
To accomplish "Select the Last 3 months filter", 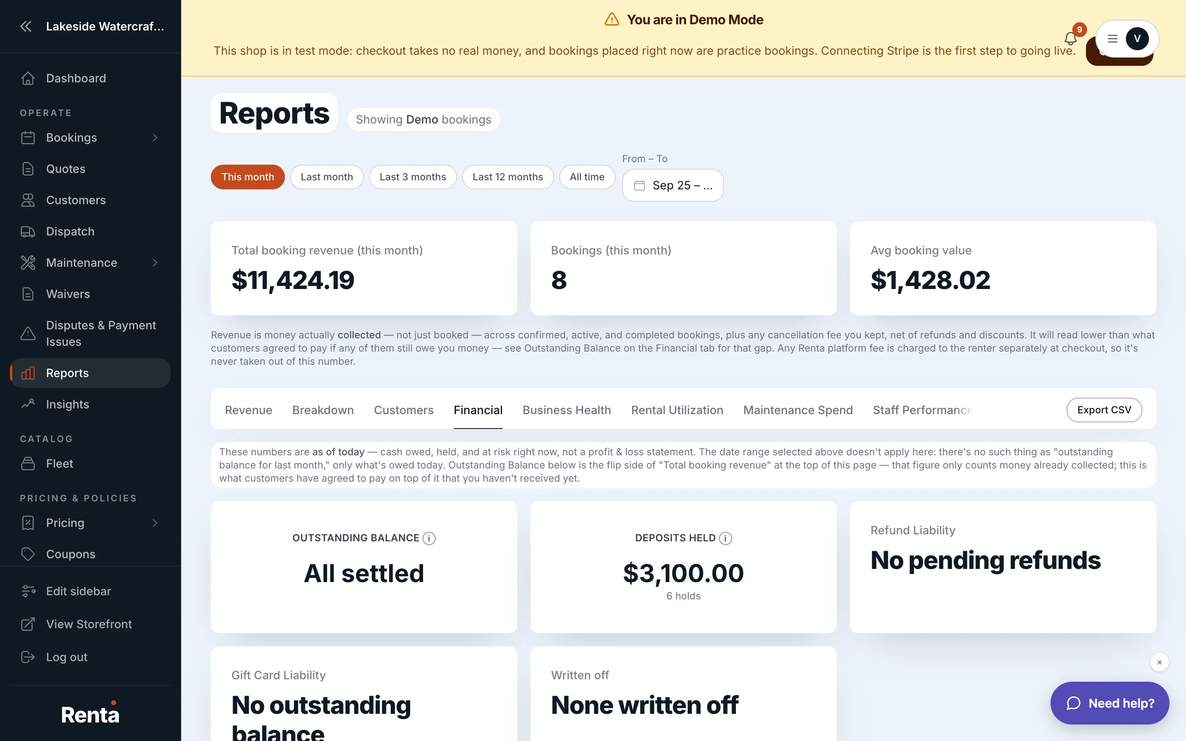I will point(413,177).
